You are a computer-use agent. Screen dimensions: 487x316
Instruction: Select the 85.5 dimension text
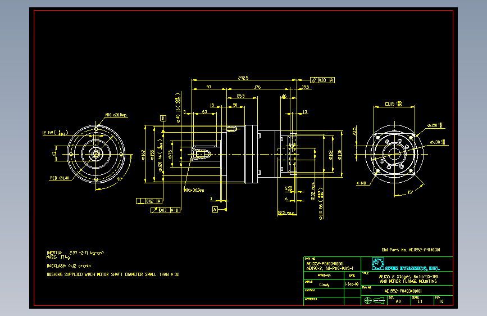[x=241, y=96]
